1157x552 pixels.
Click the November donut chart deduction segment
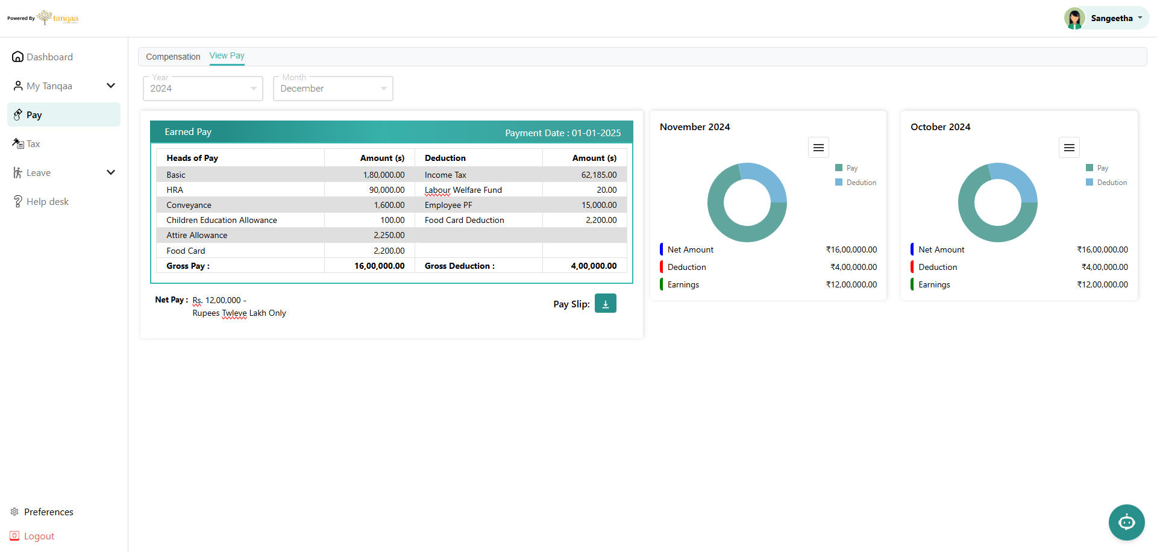tap(768, 178)
